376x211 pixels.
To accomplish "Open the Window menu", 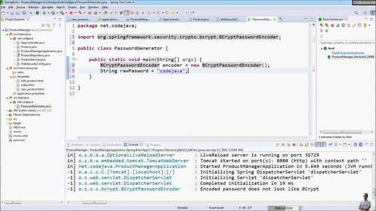I will coord(93,7).
